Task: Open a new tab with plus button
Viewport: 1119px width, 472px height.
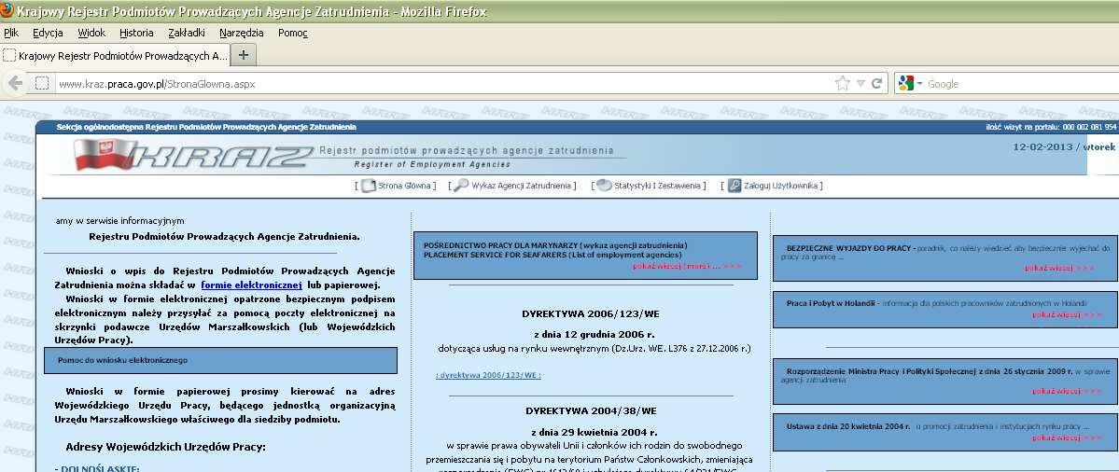Action: tap(244, 55)
